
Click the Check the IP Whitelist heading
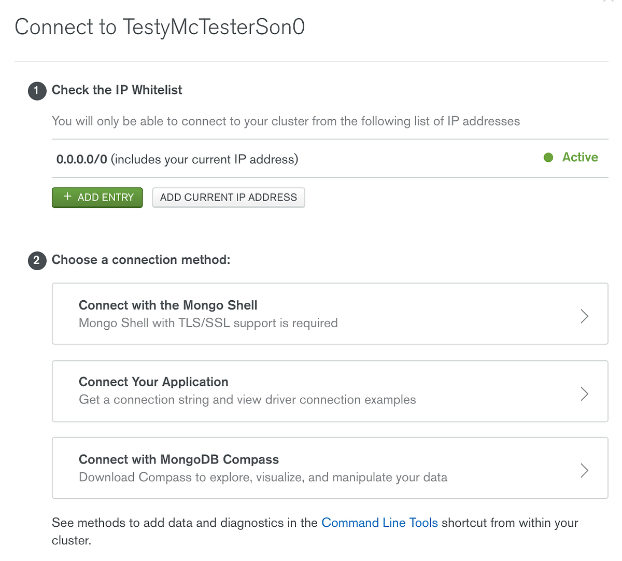pos(117,90)
